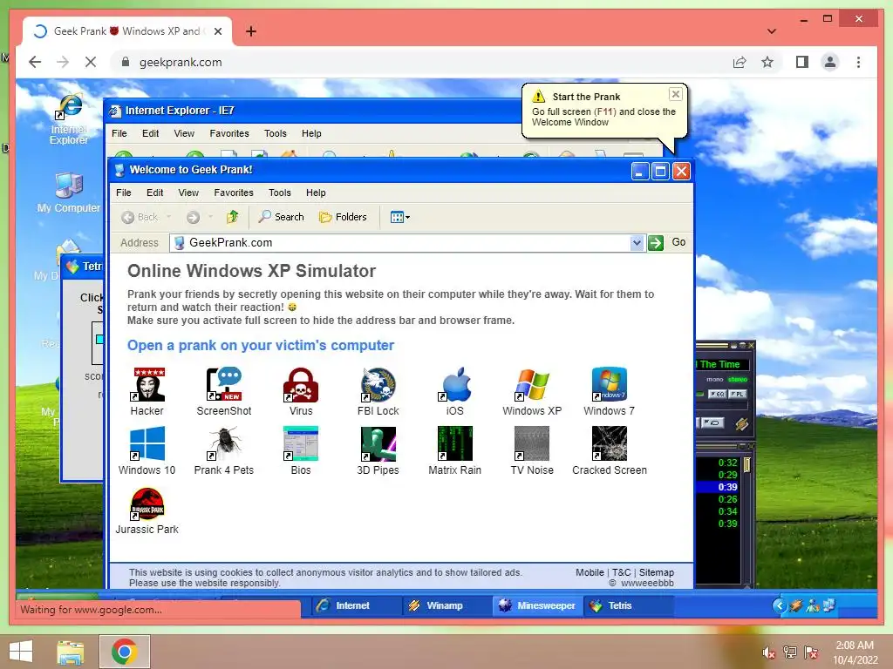Image resolution: width=893 pixels, height=669 pixels.
Task: Launch the iOS apple icon
Action: point(455,384)
